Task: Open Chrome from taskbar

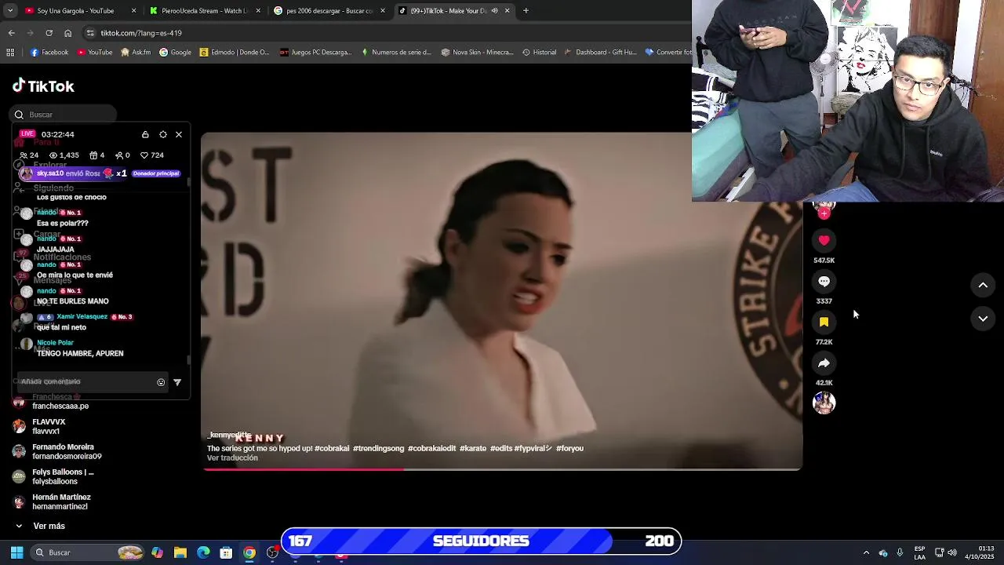Action: [x=249, y=552]
